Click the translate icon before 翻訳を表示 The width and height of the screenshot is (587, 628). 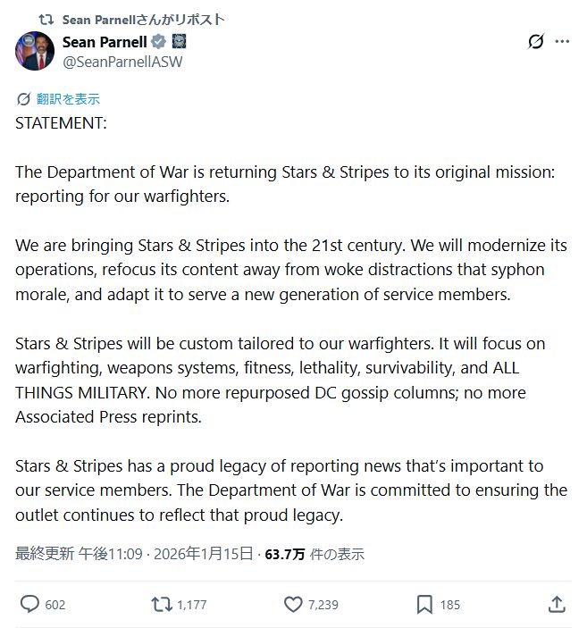[23, 98]
